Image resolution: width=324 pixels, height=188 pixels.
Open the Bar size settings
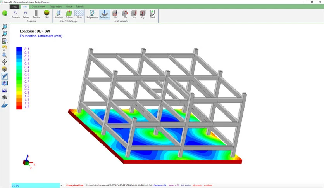point(36,14)
